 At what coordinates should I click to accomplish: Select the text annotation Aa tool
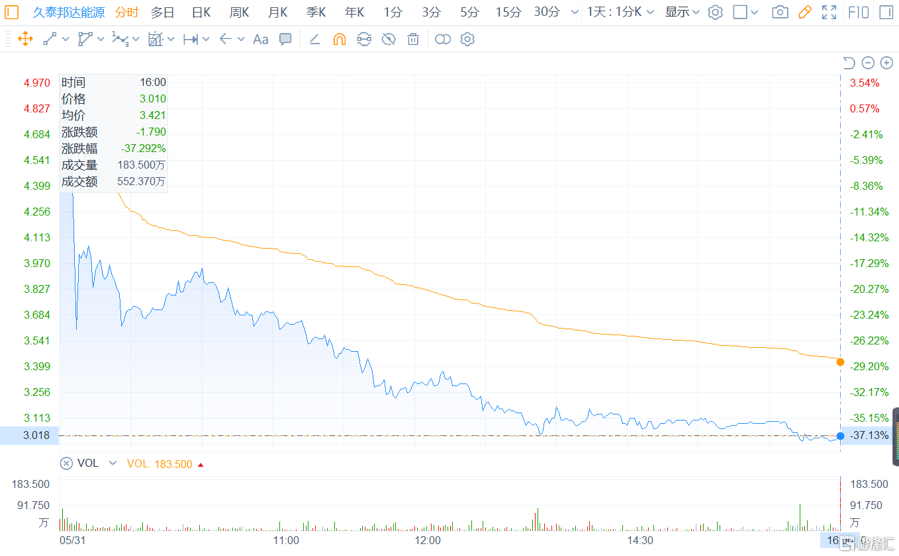(261, 40)
